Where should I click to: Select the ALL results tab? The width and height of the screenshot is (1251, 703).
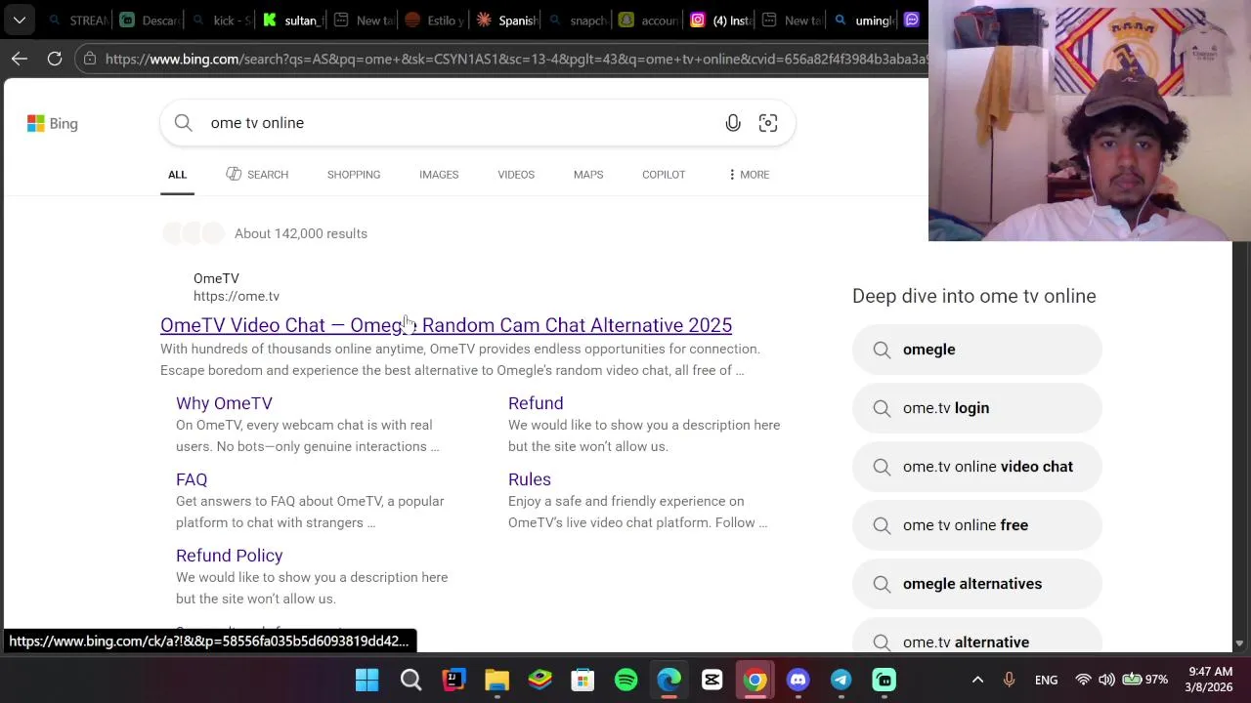pyautogui.click(x=177, y=175)
